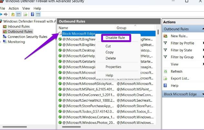Screen dimensions: 204x130
Task: Click the Inbound Rules tree icon
Action: tap(5, 27)
